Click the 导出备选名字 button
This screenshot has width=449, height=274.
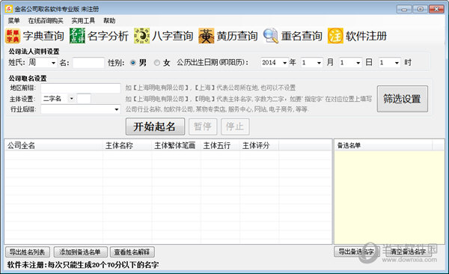point(356,252)
